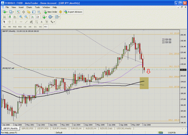Select the Text tool (A)

pyautogui.click(x=42, y=22)
